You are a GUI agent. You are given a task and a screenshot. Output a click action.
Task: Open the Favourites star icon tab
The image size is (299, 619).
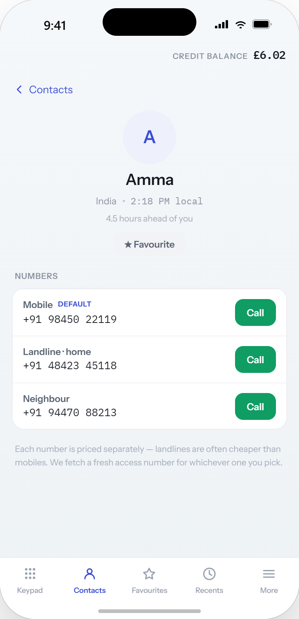[149, 574]
